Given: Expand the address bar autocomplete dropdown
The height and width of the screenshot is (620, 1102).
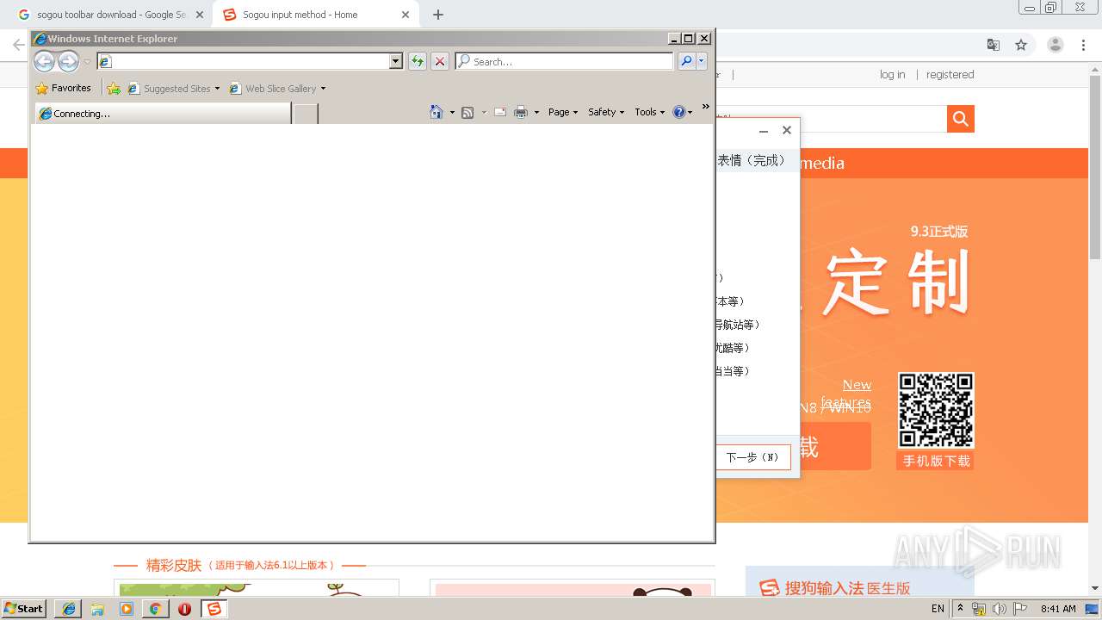Looking at the screenshot, I should point(396,61).
